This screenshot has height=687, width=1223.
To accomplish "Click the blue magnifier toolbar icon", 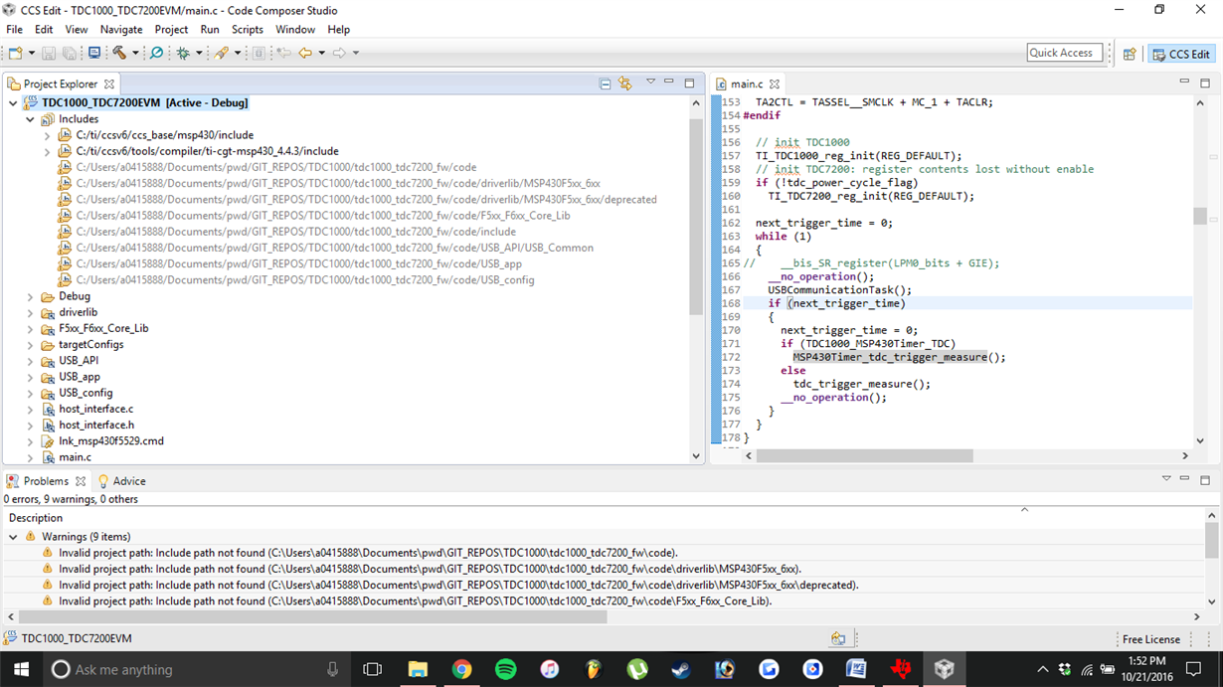I will click(156, 53).
